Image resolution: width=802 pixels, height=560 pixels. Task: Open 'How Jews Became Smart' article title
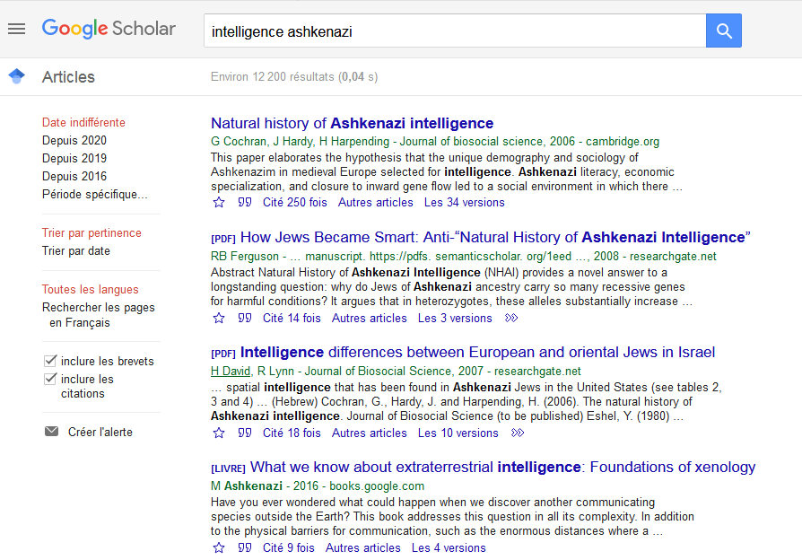point(495,238)
